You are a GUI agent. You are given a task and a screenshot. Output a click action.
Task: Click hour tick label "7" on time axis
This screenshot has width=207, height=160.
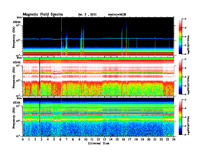tap(67, 140)
